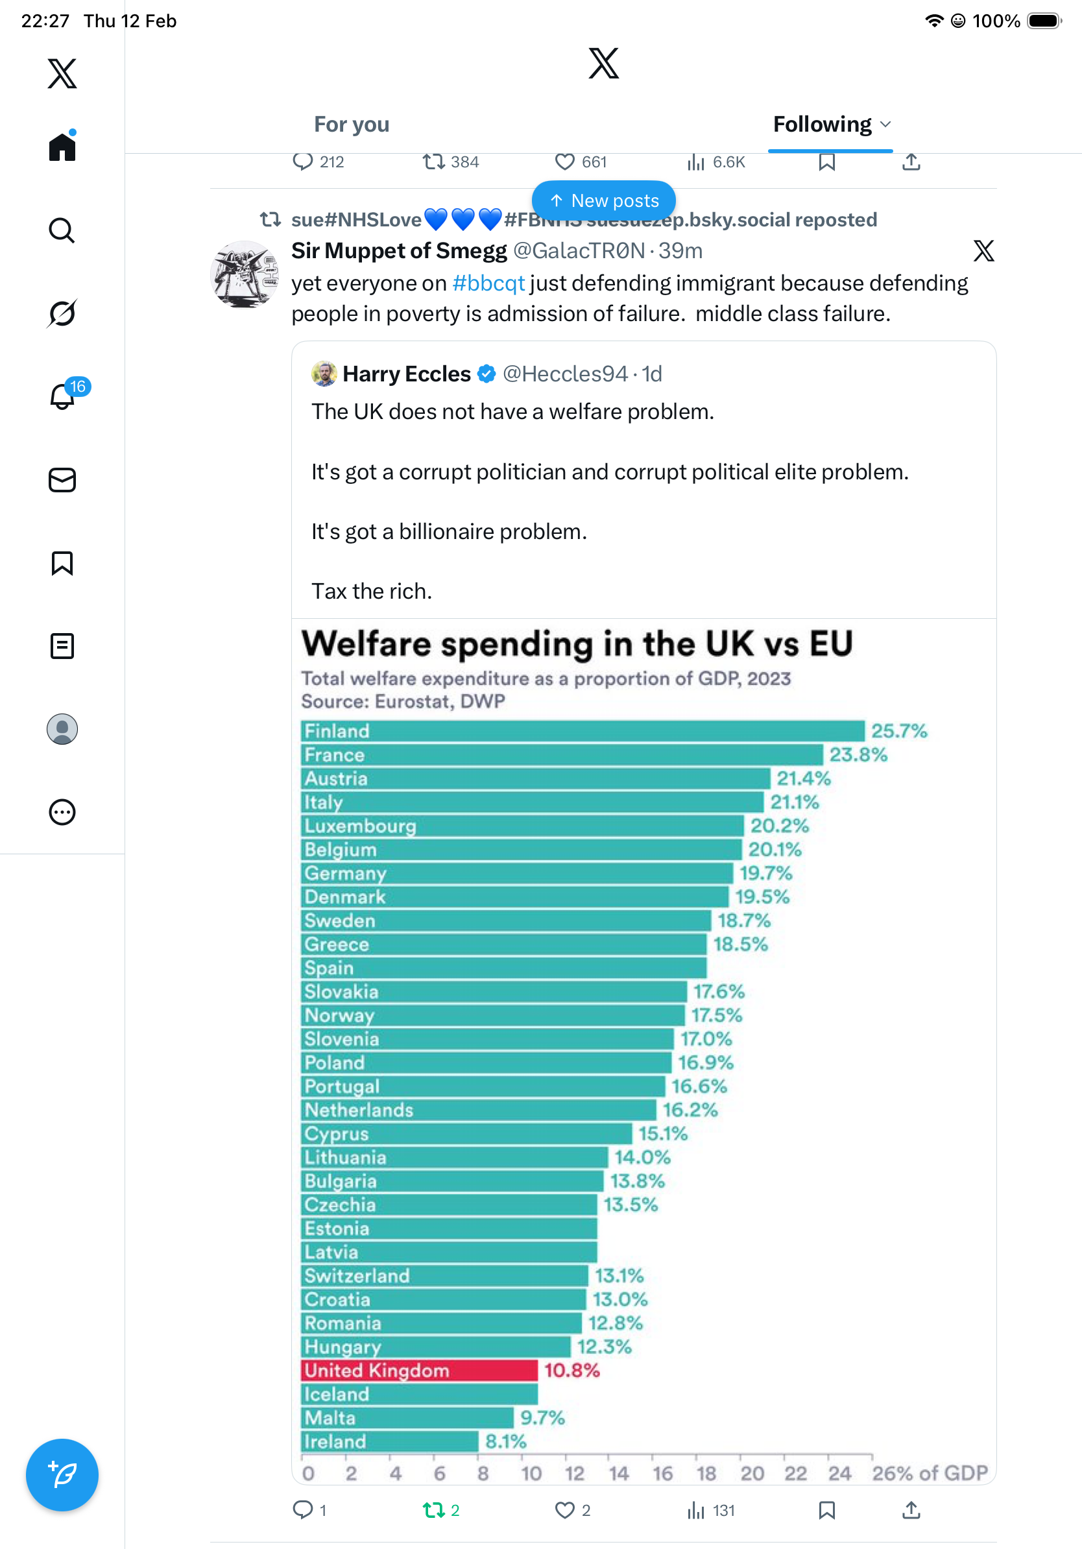
Task: Open Grok actions on Sir Muppet post
Action: point(983,251)
